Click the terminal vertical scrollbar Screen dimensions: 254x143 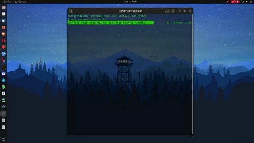click(192, 74)
